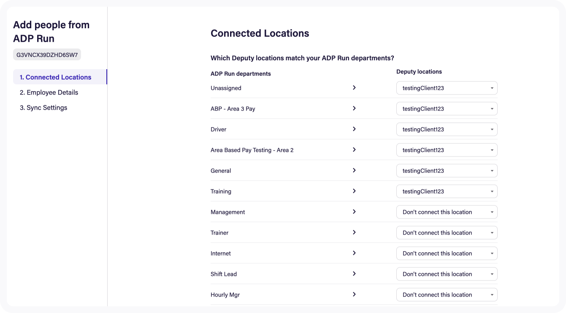566x313 pixels.
Task: Go to 3. Sync Settings step
Action: 43,108
